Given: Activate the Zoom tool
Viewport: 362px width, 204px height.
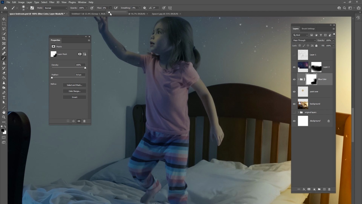Looking at the screenshot, I should click(x=4, y=117).
